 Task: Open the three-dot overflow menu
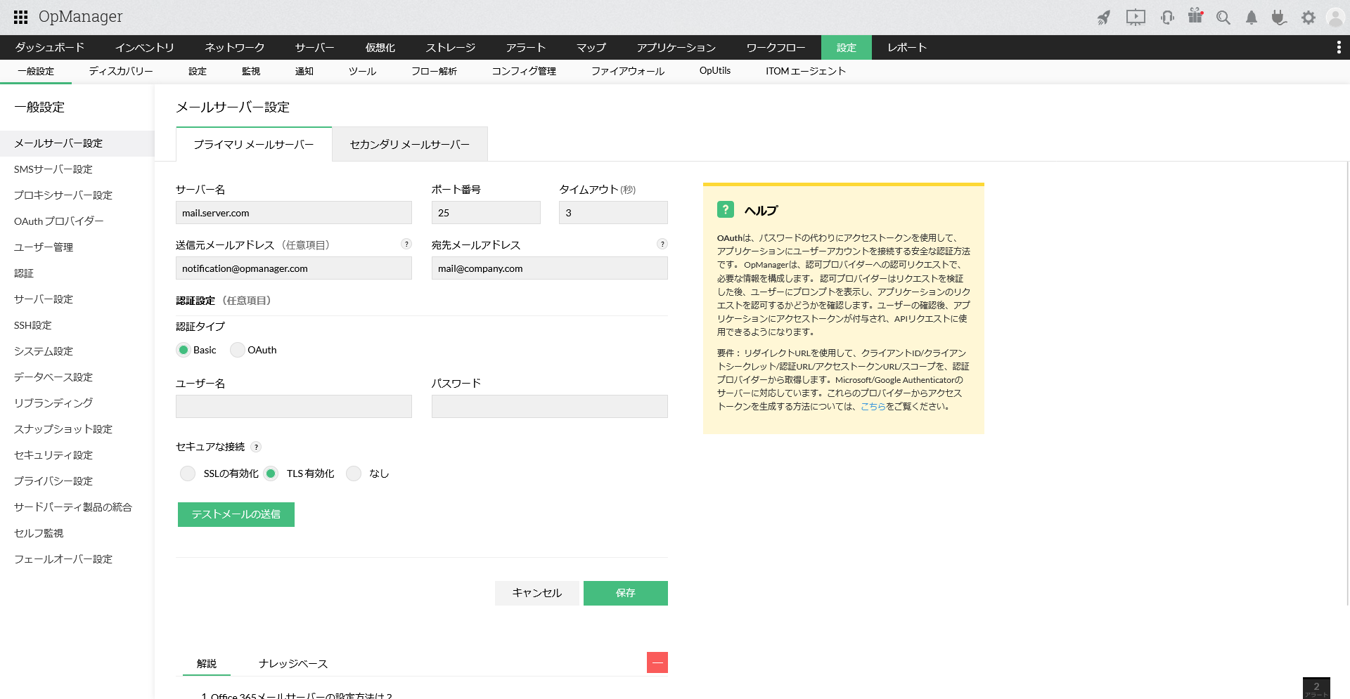coord(1338,47)
